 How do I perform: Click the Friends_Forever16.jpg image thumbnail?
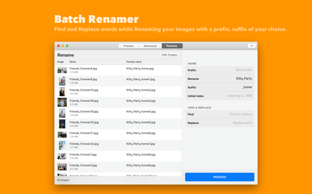coord(62,102)
